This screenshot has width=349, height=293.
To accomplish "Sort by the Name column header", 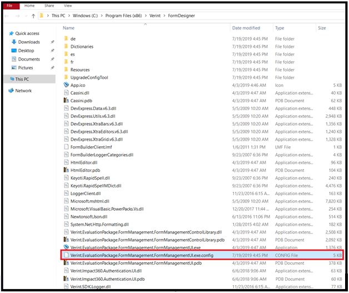I will point(68,28).
